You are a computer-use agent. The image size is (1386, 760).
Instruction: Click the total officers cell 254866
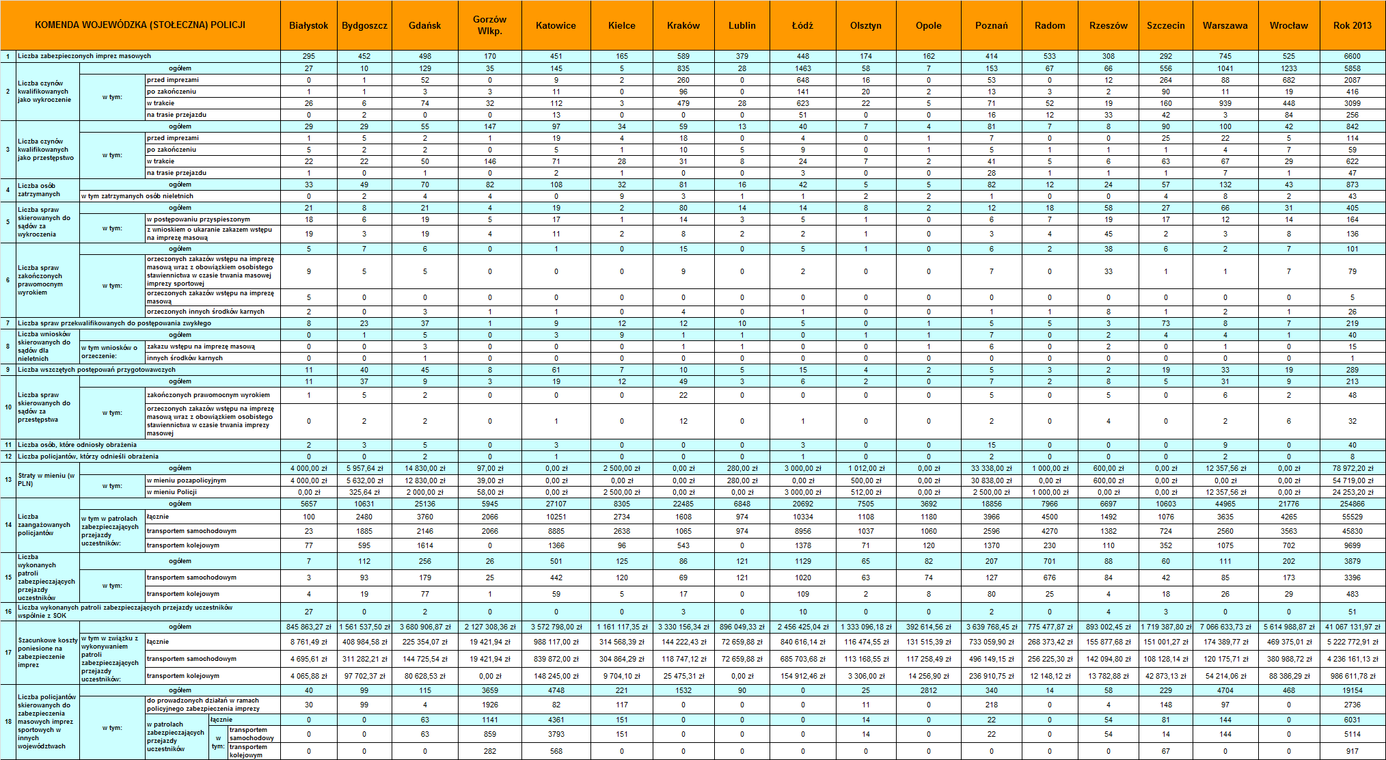pos(1353,504)
